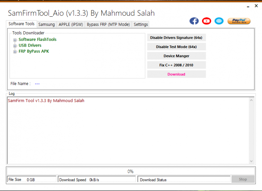The image size is (262, 191).
Task: Open the Bypass FRP (MTP Mode) tab
Action: pos(108,25)
